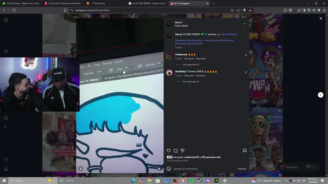
Task: Open the @blessd mention link
Action: [232, 34]
